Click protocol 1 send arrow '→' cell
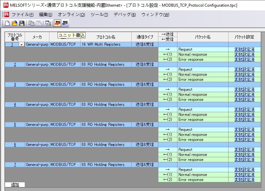This screenshot has height=191, width=265. coord(168,49)
